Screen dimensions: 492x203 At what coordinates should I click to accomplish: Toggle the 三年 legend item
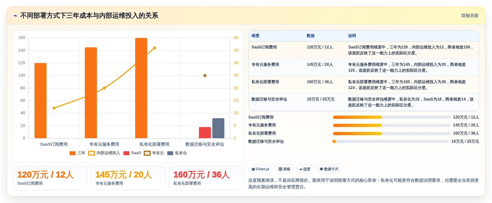78,153
